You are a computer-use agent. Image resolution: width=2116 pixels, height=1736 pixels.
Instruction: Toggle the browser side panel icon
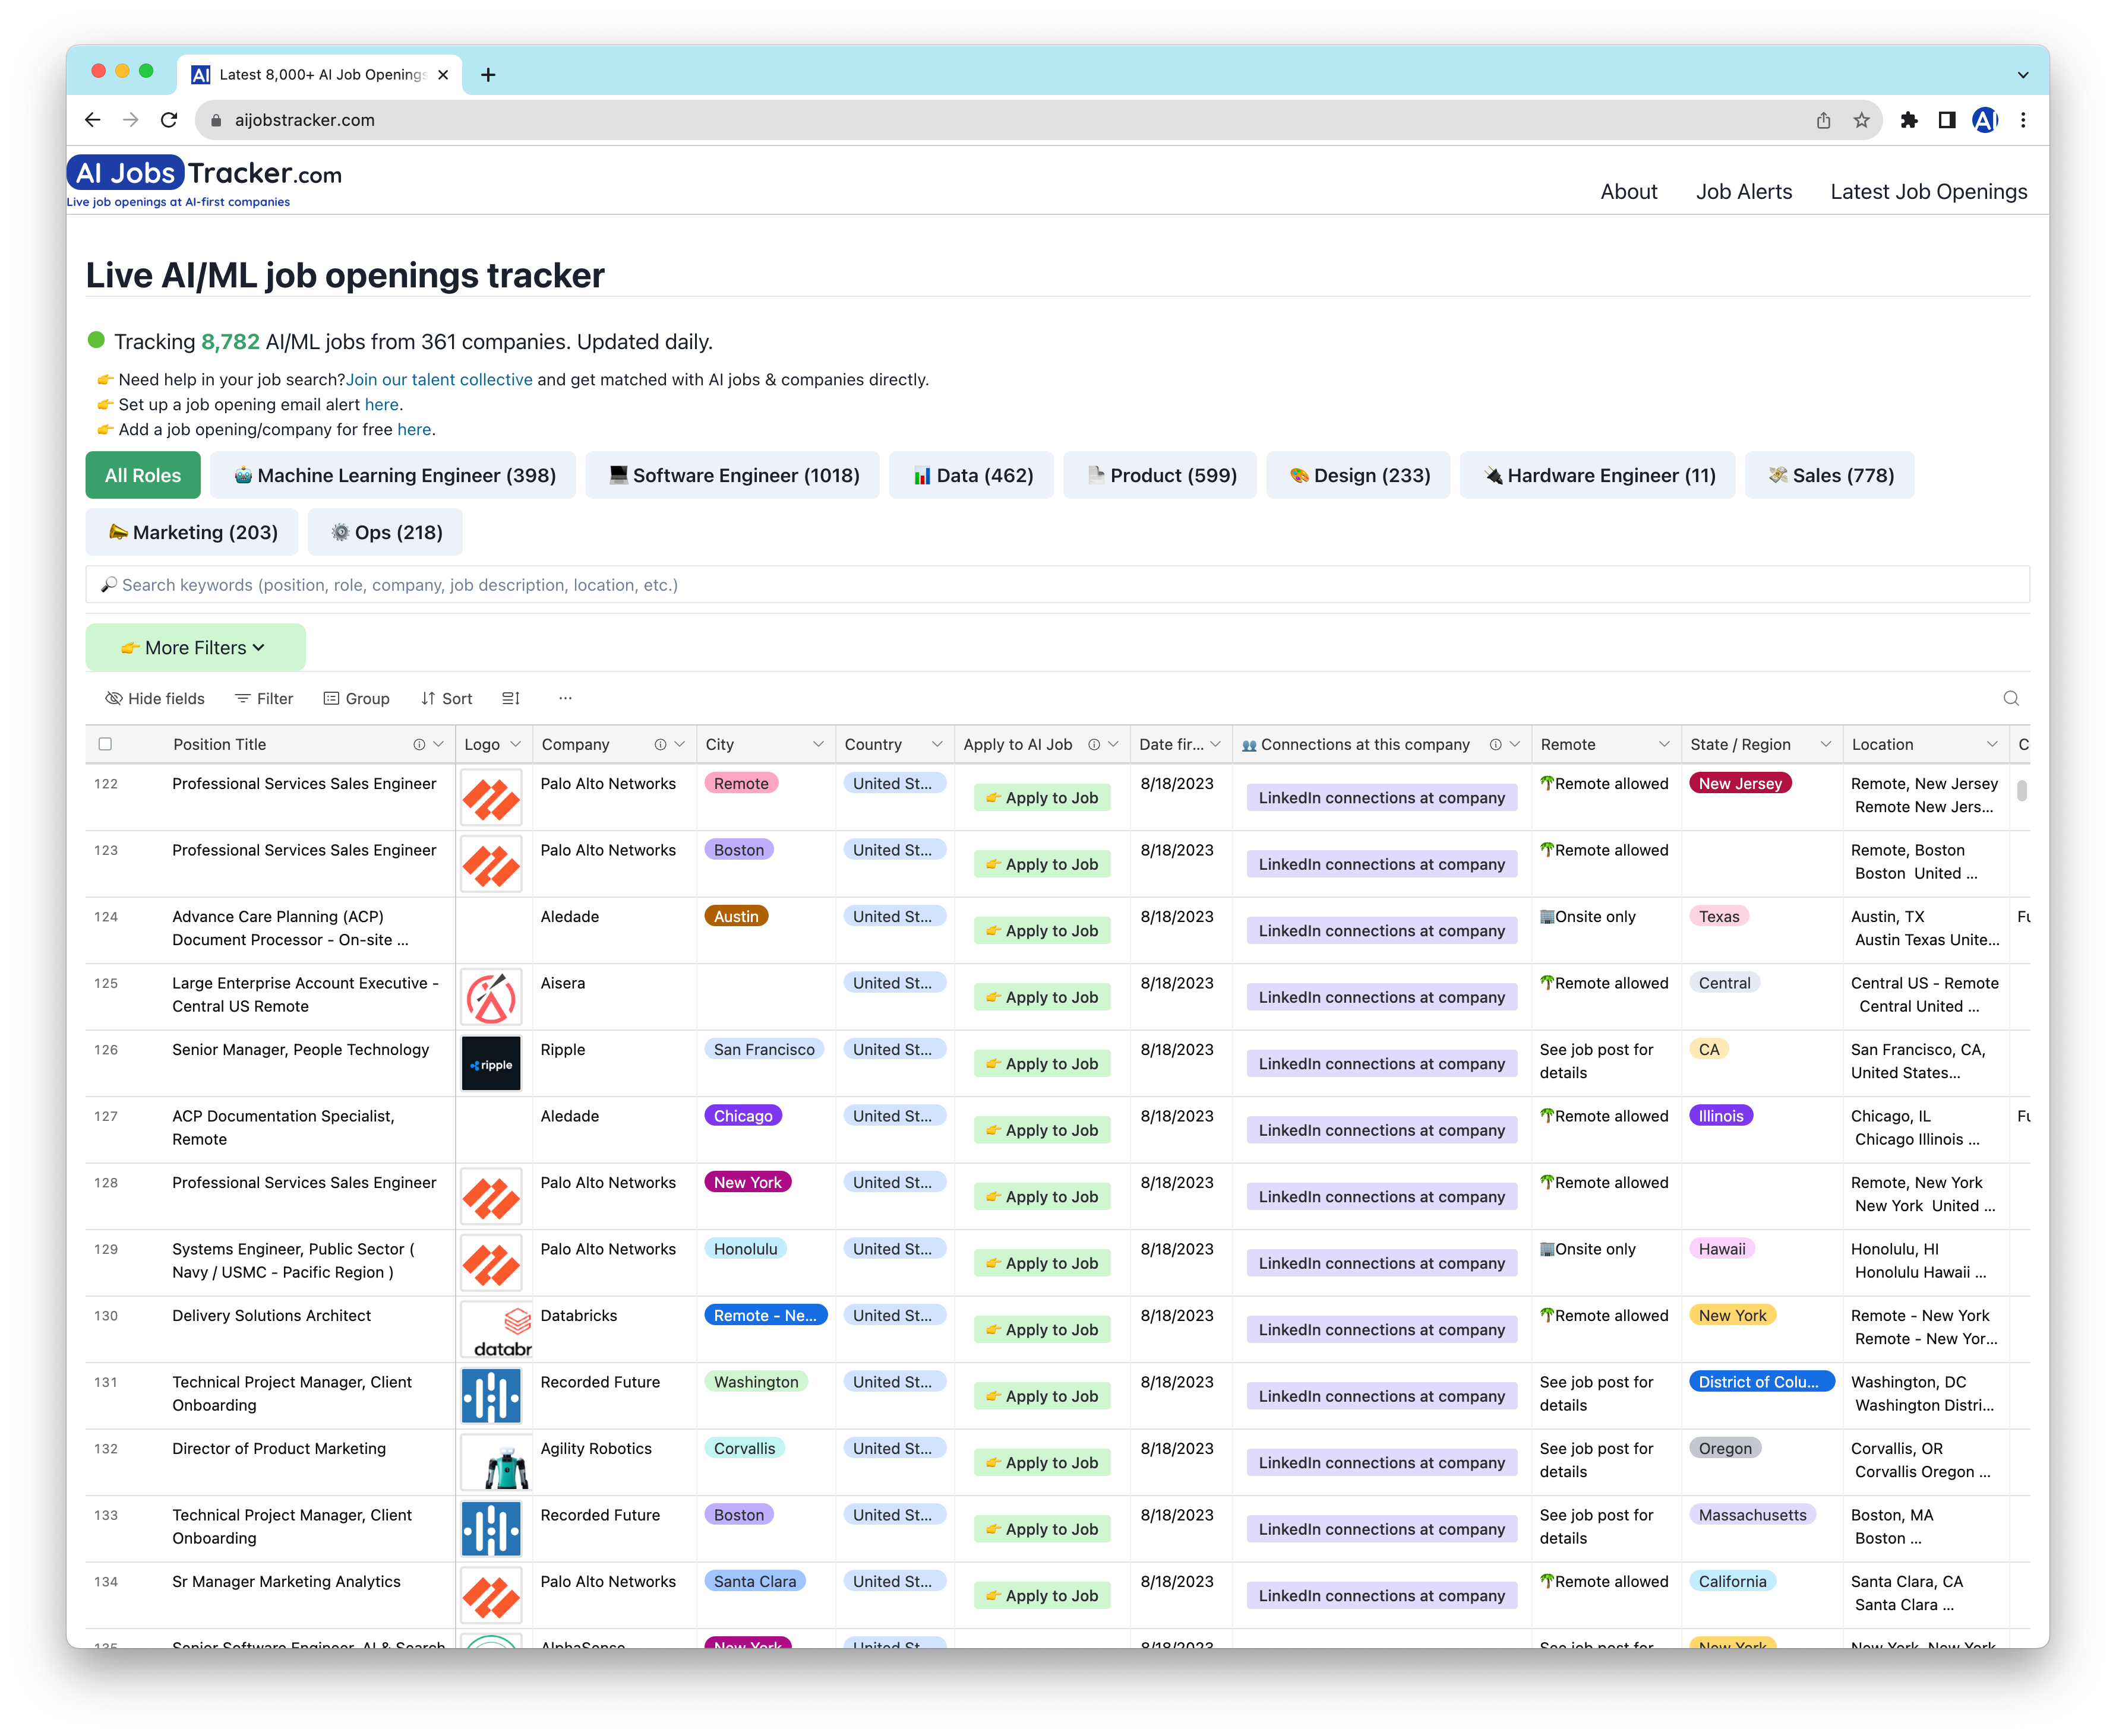coord(1947,120)
